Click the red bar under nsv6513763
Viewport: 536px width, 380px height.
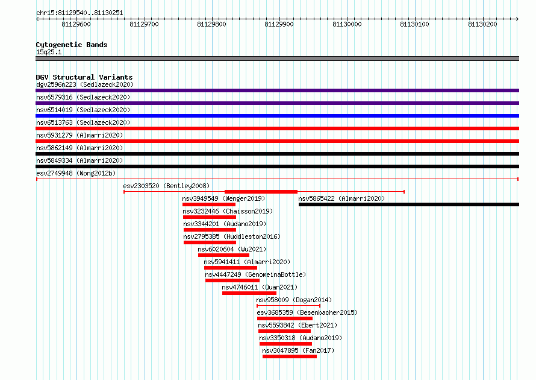pyautogui.click(x=277, y=128)
